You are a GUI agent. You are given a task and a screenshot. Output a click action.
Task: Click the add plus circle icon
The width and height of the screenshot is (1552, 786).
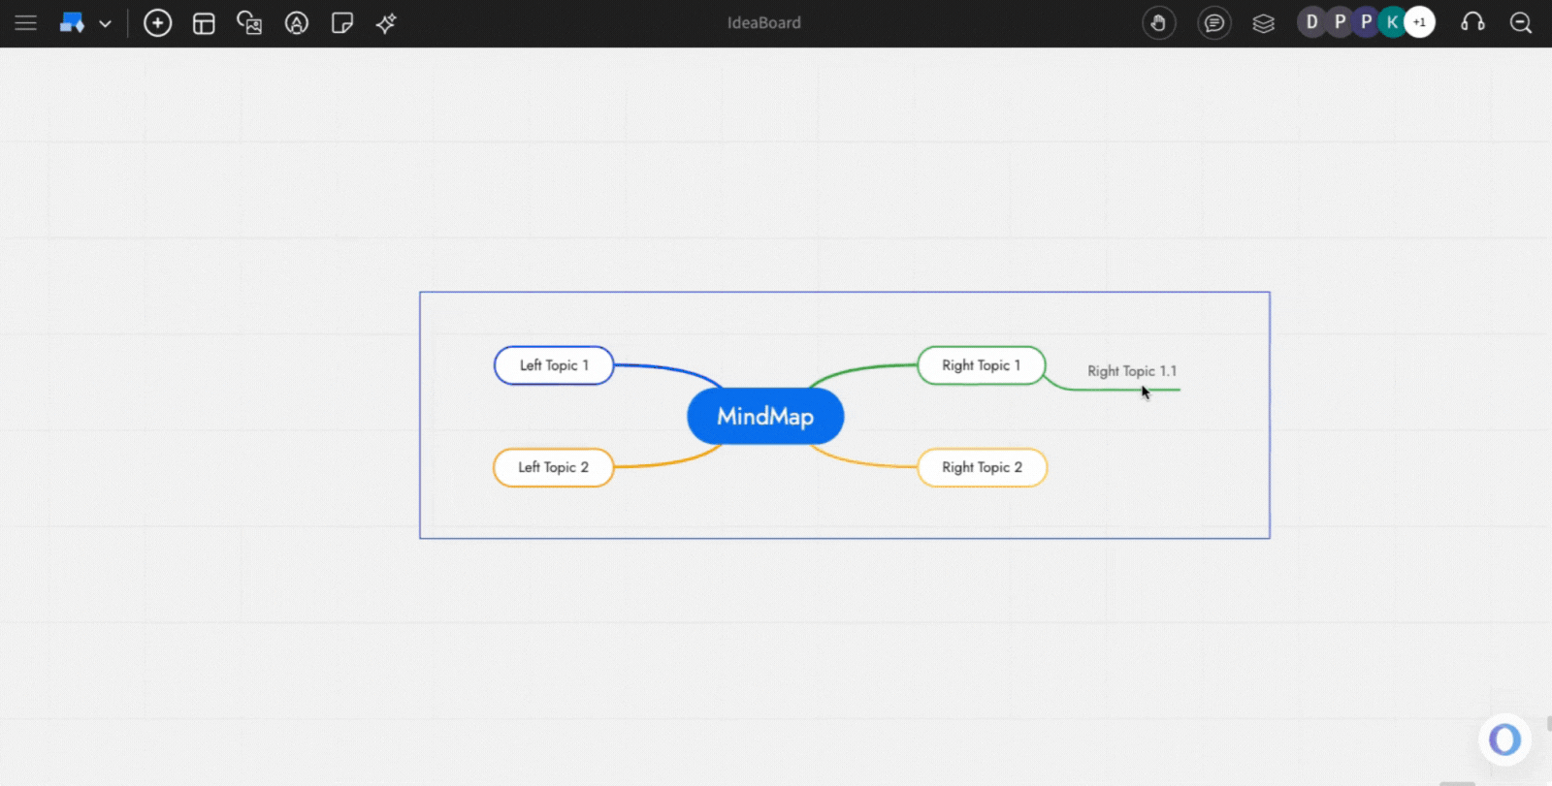pos(157,23)
